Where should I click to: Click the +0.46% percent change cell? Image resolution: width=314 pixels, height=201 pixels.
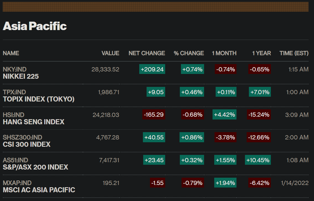click(192, 92)
